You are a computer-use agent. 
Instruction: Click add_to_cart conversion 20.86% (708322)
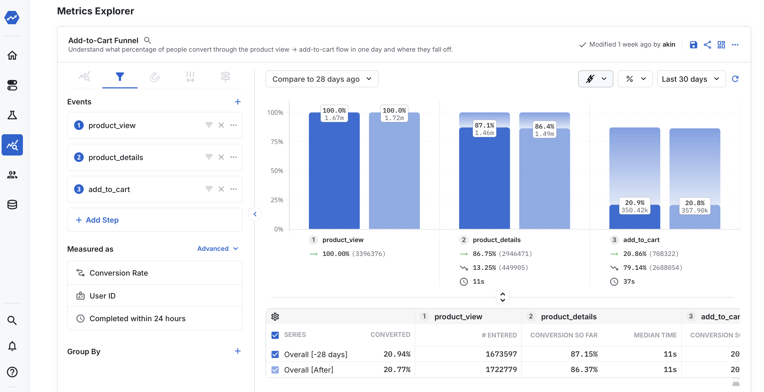click(x=651, y=254)
